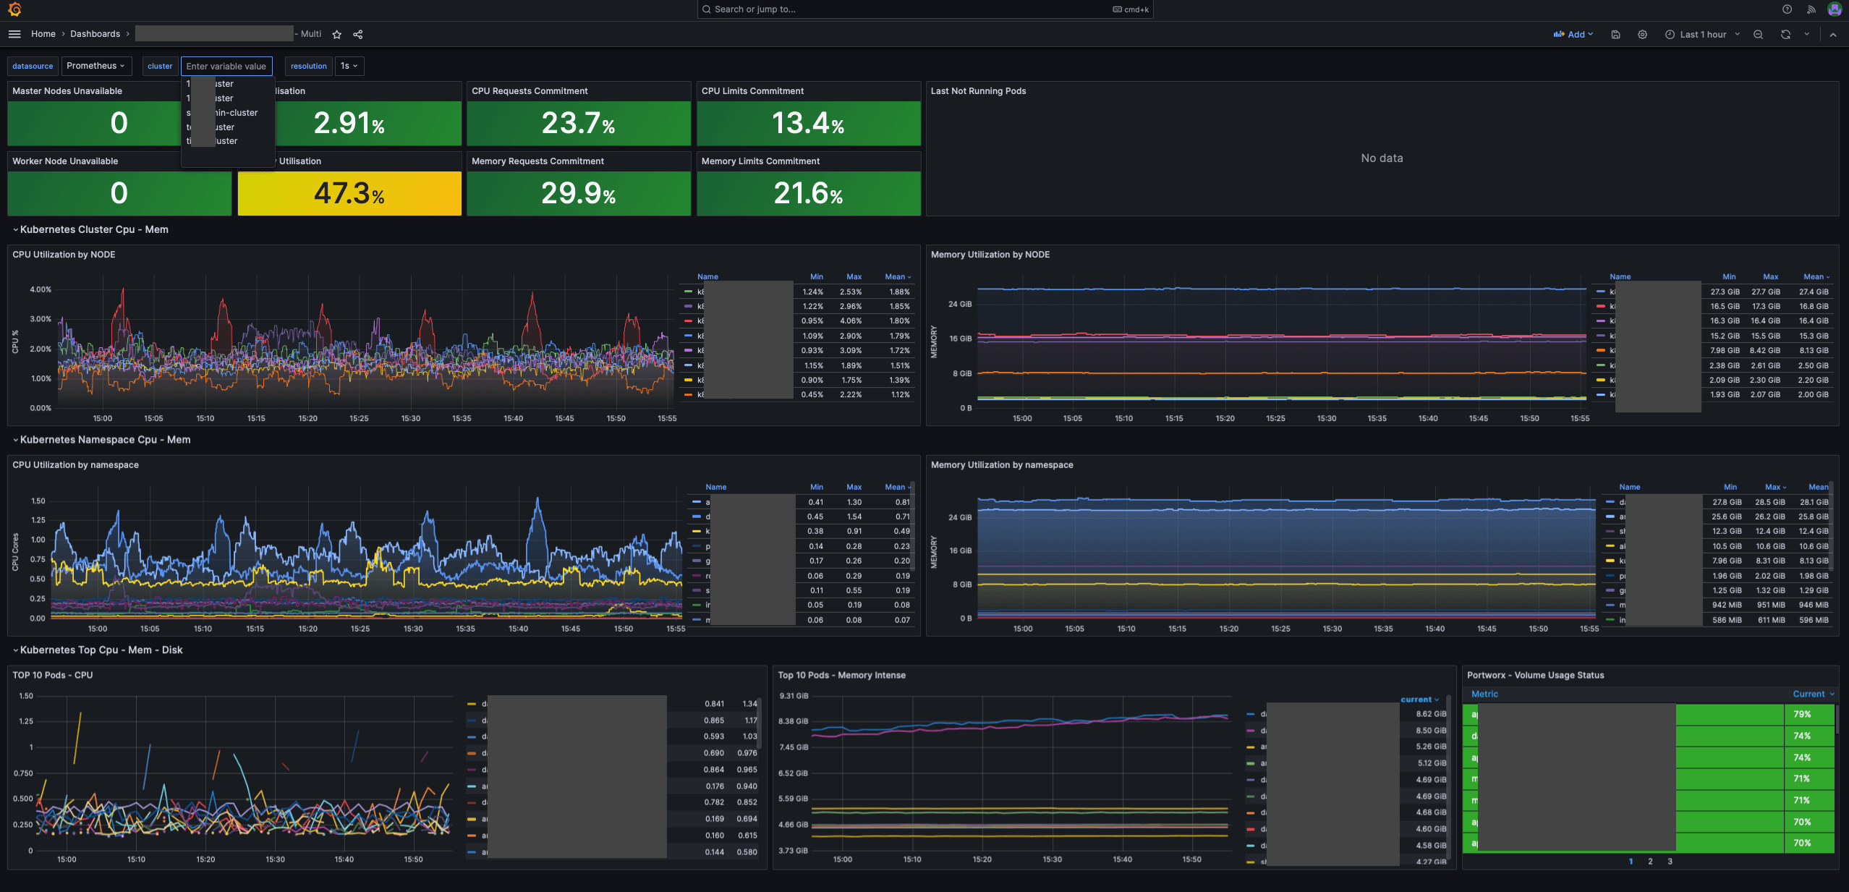Star this dashboard as favorite

pos(336,34)
